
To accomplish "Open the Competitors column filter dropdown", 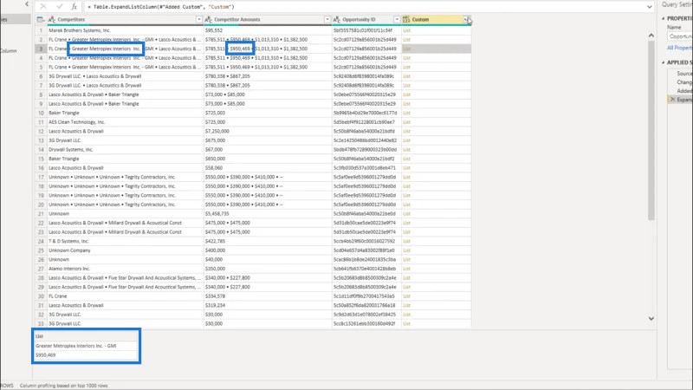I will 199,19.
